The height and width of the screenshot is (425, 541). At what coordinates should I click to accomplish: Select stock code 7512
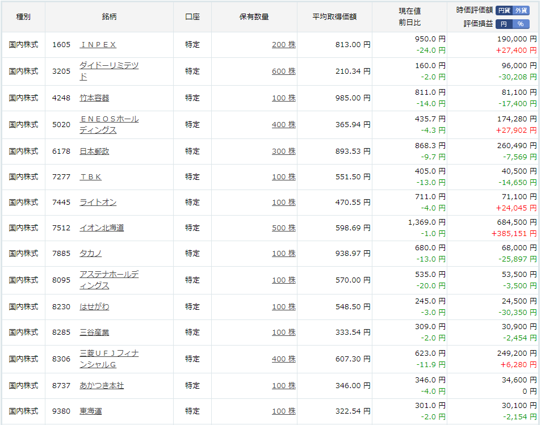[61, 228]
